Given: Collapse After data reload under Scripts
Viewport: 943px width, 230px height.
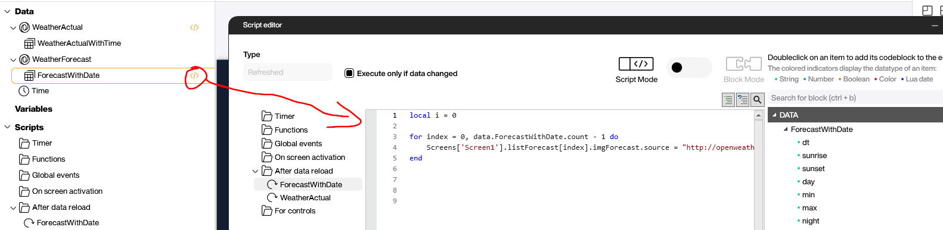Looking at the screenshot, I should (13, 207).
